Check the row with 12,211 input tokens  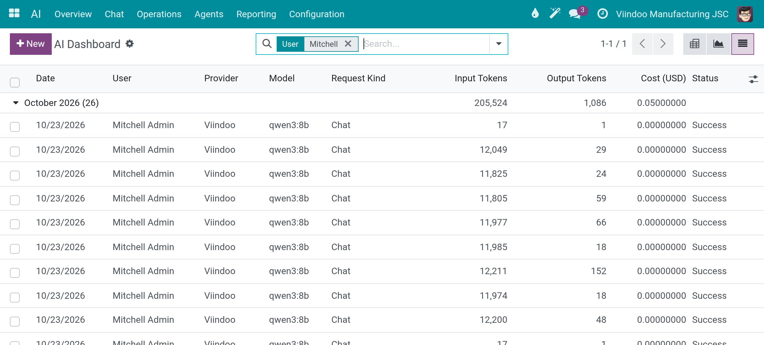[15, 273]
